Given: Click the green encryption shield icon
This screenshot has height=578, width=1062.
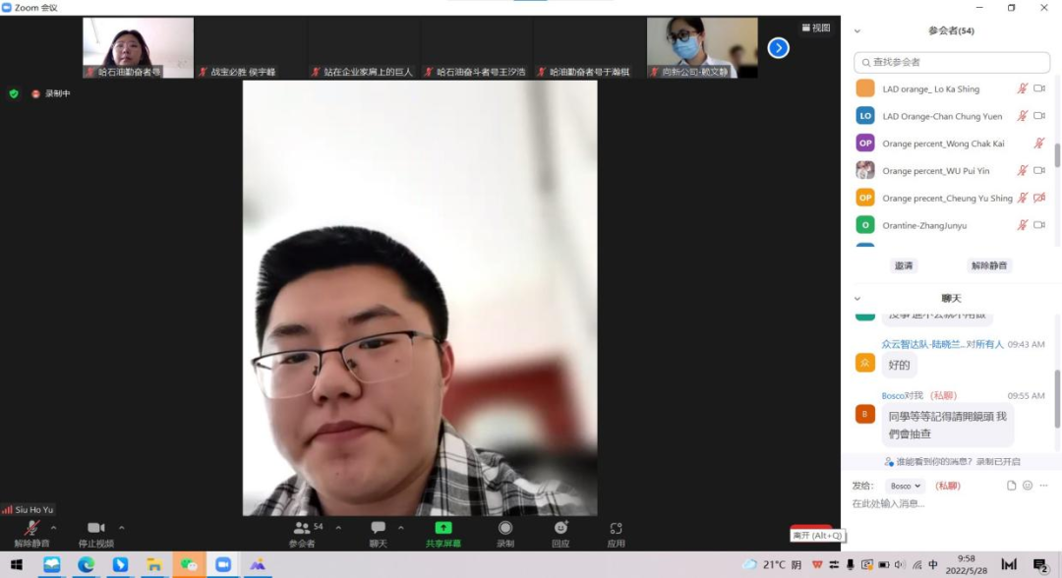Looking at the screenshot, I should point(14,93).
